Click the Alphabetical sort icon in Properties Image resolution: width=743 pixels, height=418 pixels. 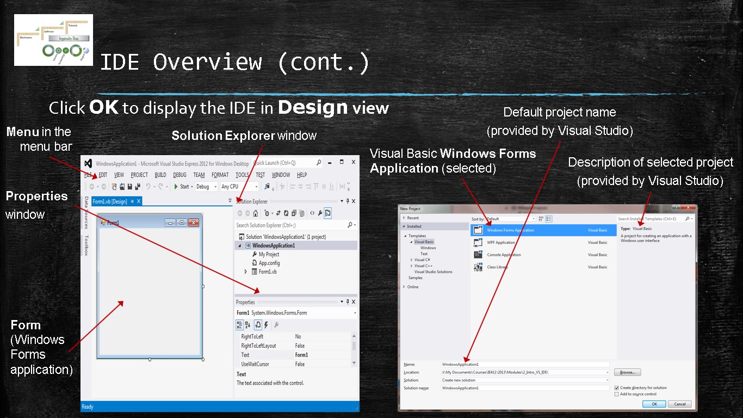pyautogui.click(x=247, y=324)
